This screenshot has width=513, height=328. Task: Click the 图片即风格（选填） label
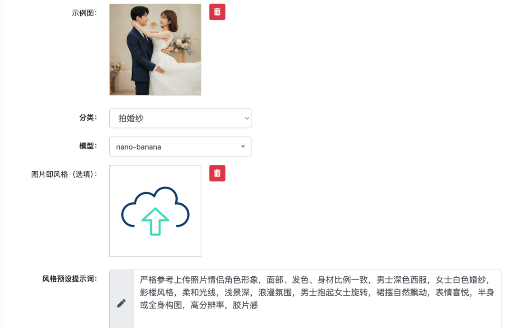point(64,174)
